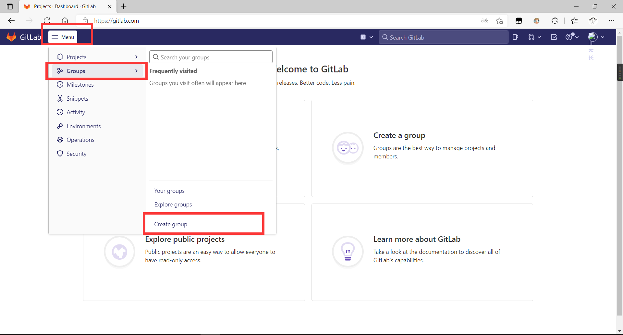This screenshot has width=623, height=335.
Task: Click the Security shield icon
Action: pos(60,154)
